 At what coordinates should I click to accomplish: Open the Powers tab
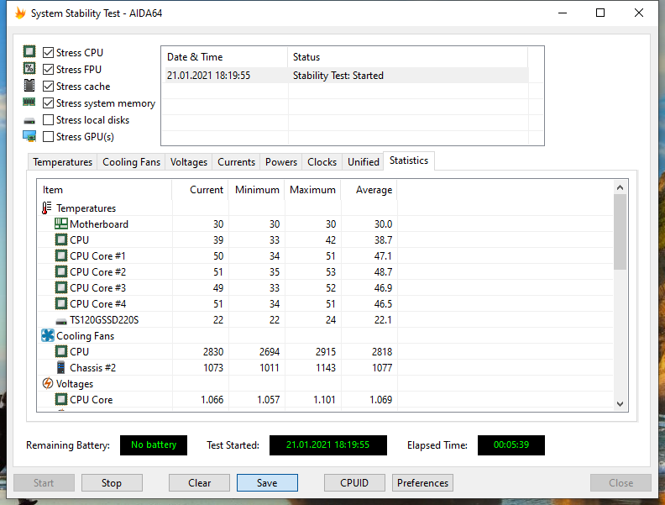[281, 162]
